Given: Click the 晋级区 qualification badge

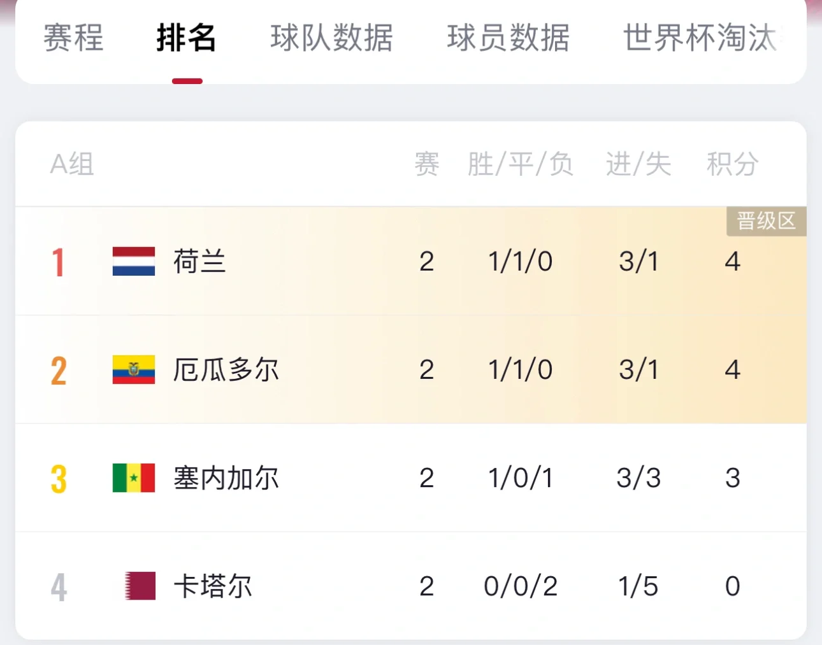Looking at the screenshot, I should [x=767, y=222].
